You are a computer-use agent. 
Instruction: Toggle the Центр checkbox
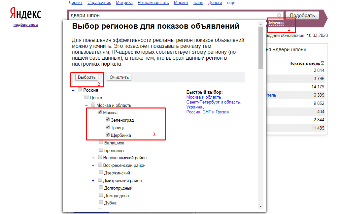[86, 97]
